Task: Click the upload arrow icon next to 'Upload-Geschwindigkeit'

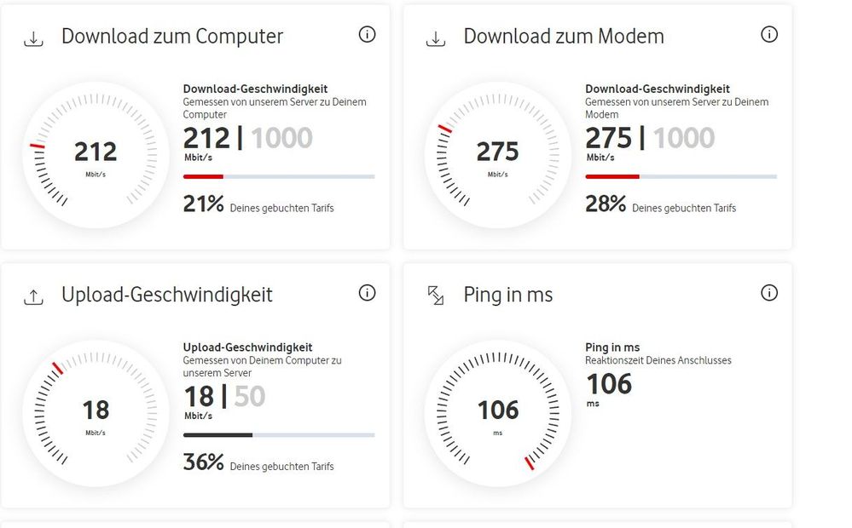Action: click(x=33, y=296)
